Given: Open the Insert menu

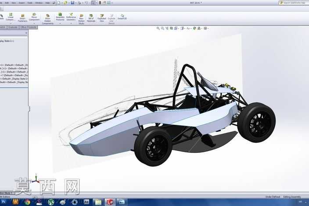Looking at the screenshot, I should (x=22, y=3).
